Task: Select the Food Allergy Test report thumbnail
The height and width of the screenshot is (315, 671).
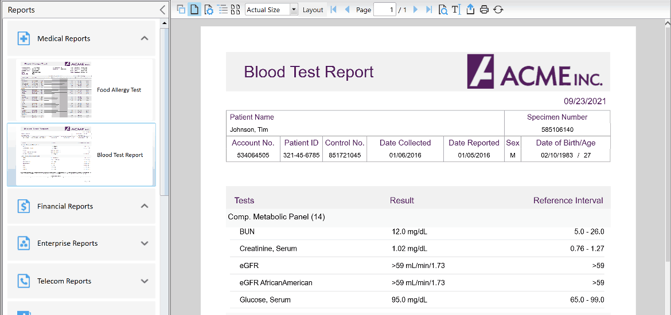Action: (81, 89)
